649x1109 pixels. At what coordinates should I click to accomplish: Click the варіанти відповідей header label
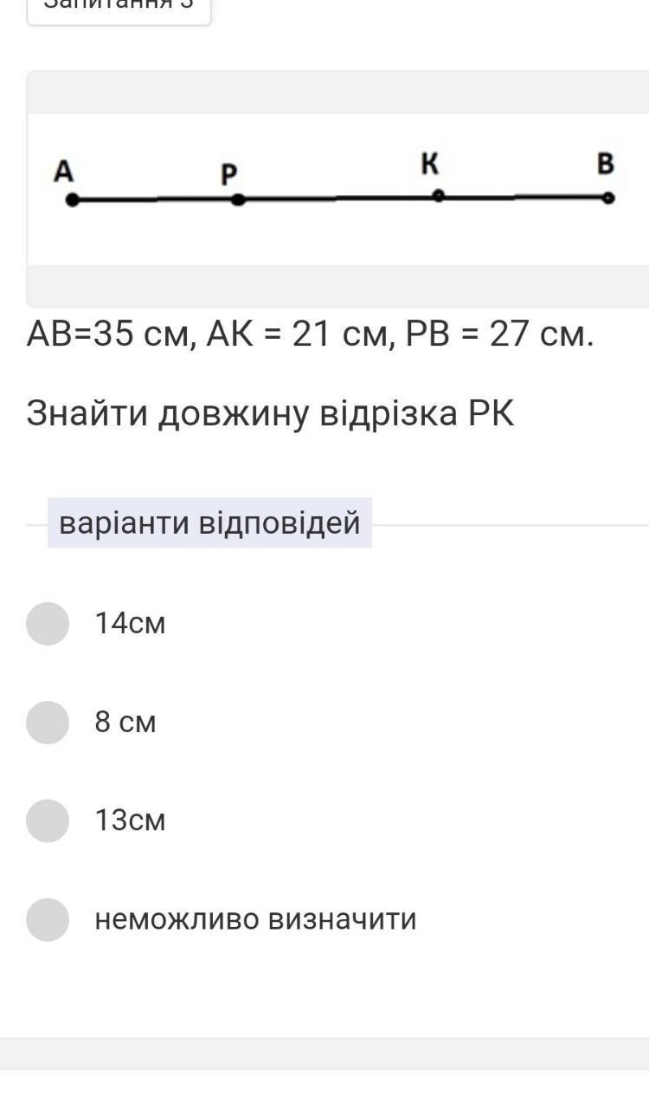point(209,523)
